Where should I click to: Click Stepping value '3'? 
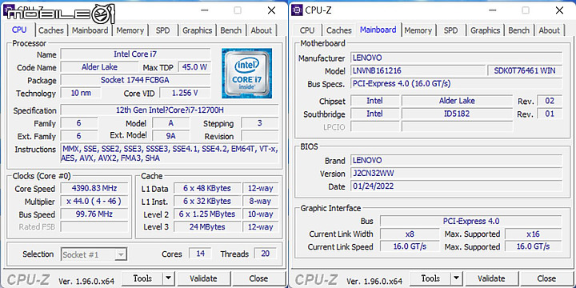(260, 123)
